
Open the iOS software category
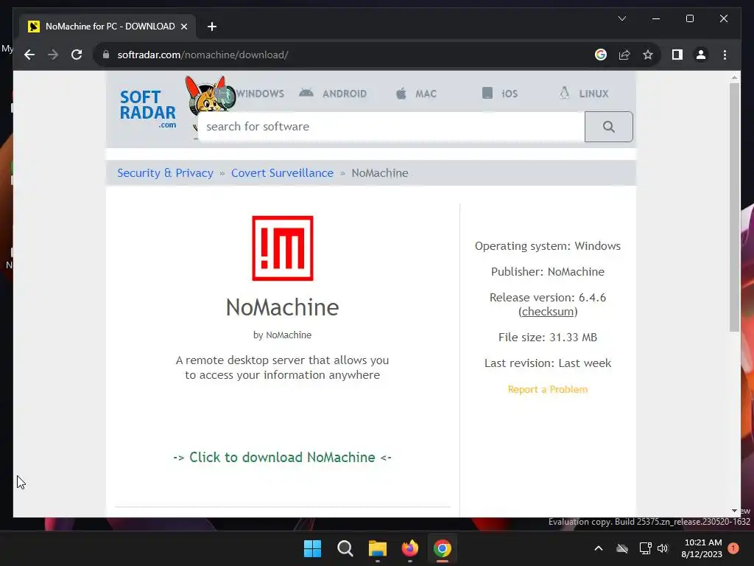(500, 94)
